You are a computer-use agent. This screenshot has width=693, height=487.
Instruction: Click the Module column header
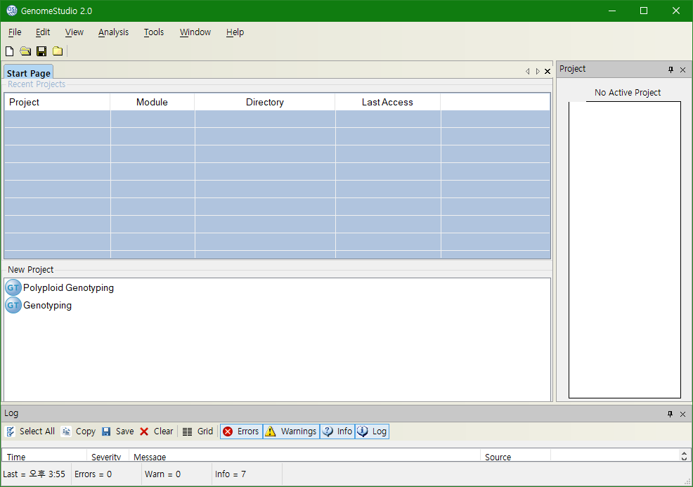point(152,102)
